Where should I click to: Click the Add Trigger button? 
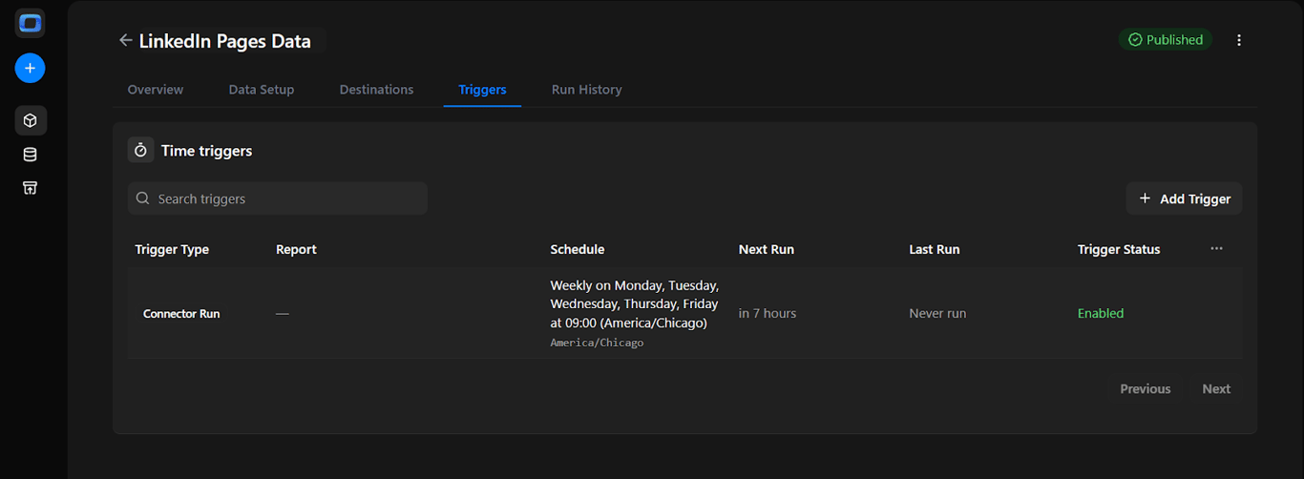[x=1185, y=198]
